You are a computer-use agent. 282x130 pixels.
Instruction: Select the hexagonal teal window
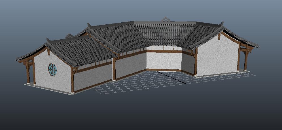pos(52,69)
